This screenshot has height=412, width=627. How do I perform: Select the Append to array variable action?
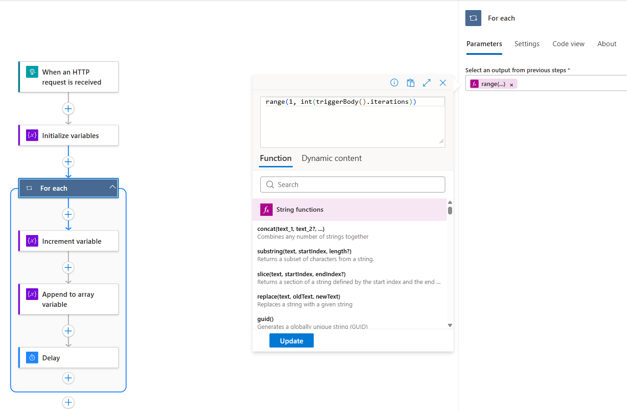(x=68, y=299)
